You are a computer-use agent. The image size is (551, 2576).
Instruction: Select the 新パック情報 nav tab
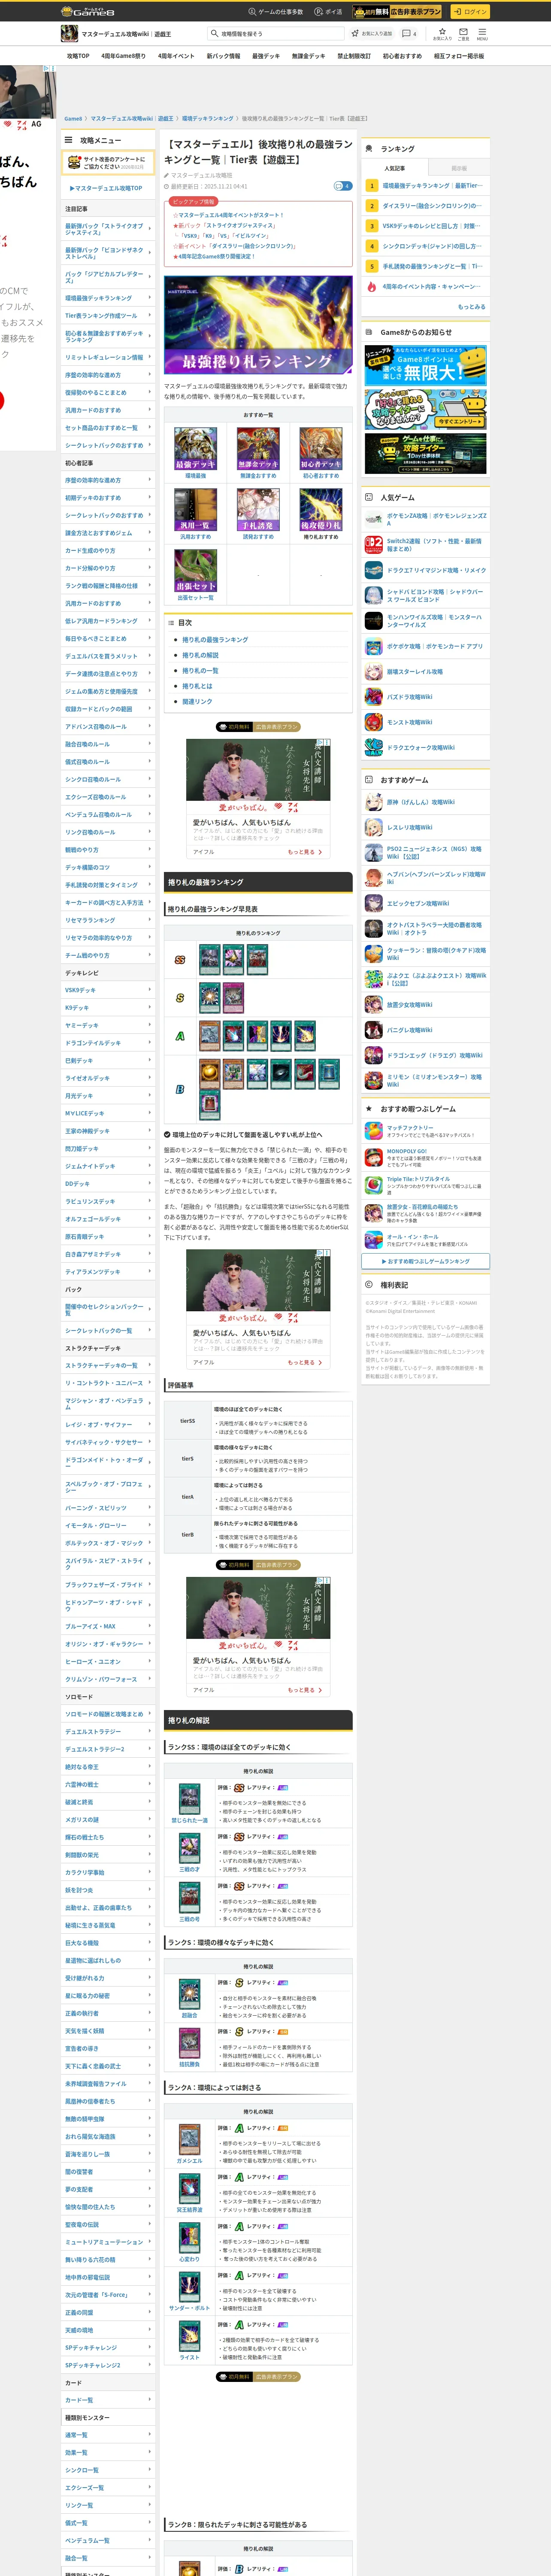coord(223,56)
